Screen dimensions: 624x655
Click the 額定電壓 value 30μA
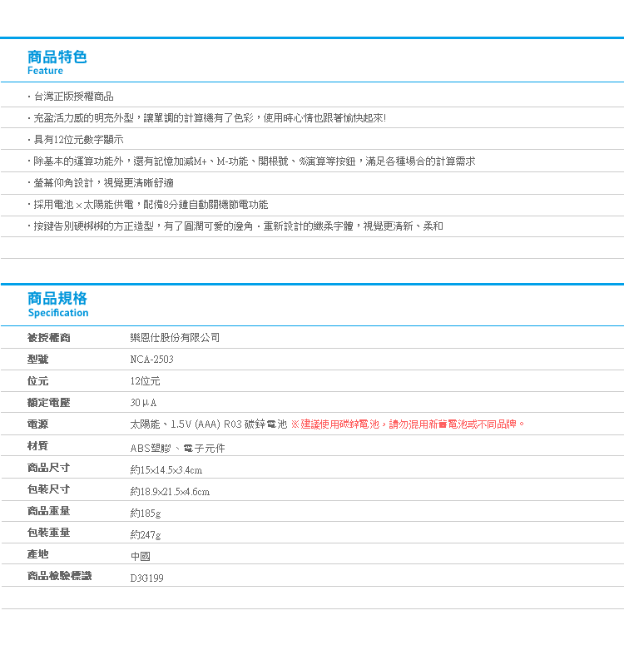click(143, 403)
